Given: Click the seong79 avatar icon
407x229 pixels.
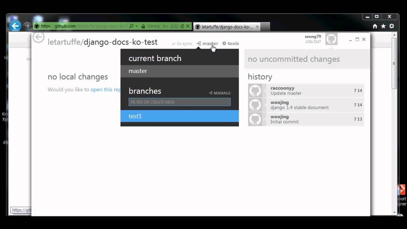Looking at the screenshot, I should pos(331,39).
